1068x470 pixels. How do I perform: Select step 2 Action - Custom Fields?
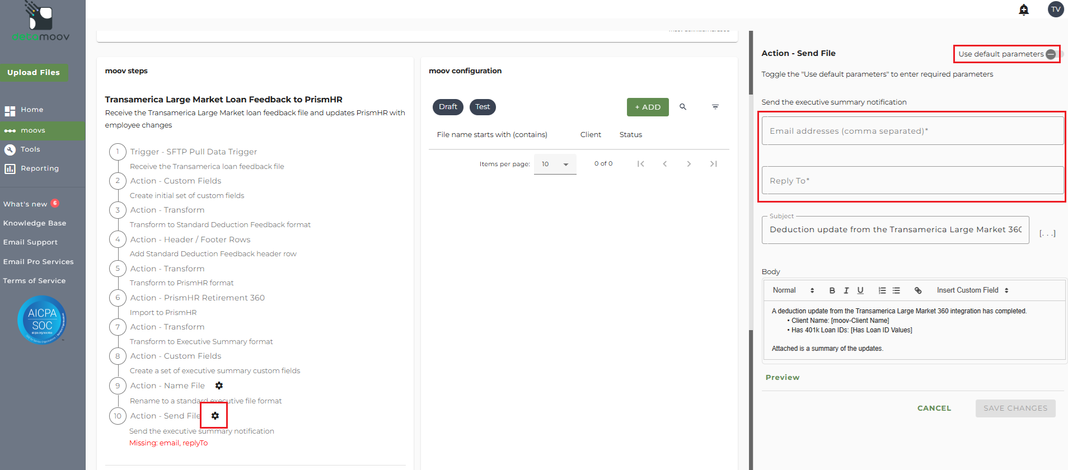176,181
